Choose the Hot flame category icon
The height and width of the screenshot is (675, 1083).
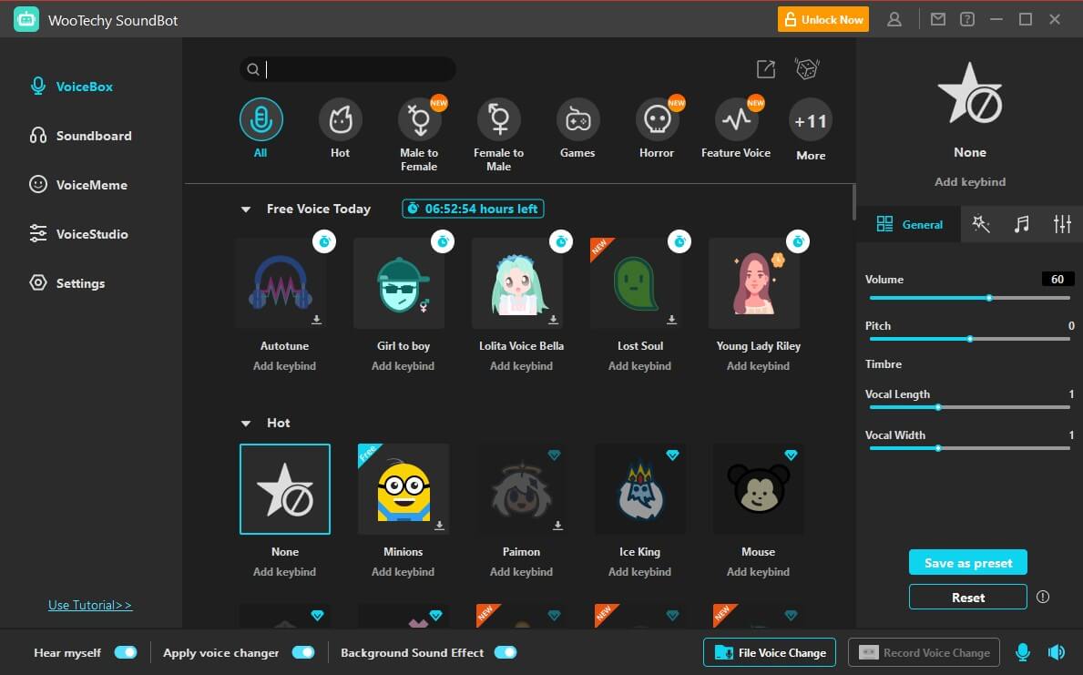pos(340,119)
